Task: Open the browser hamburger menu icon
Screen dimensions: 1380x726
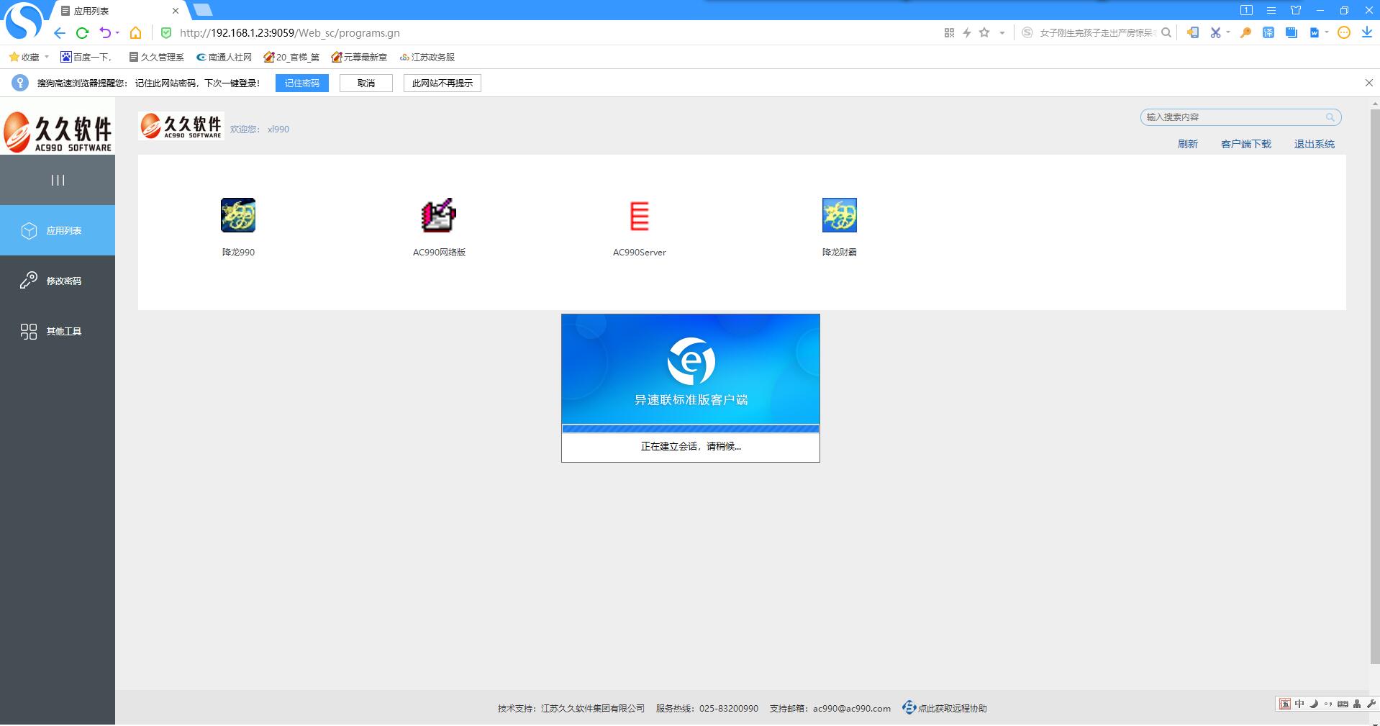Action: [x=1271, y=10]
